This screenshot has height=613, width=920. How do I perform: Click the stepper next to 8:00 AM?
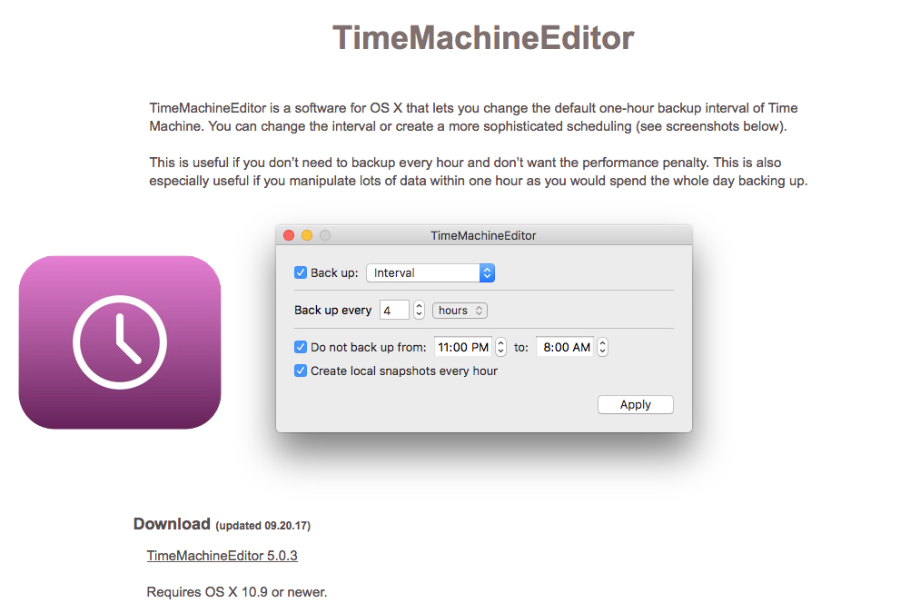pos(602,347)
